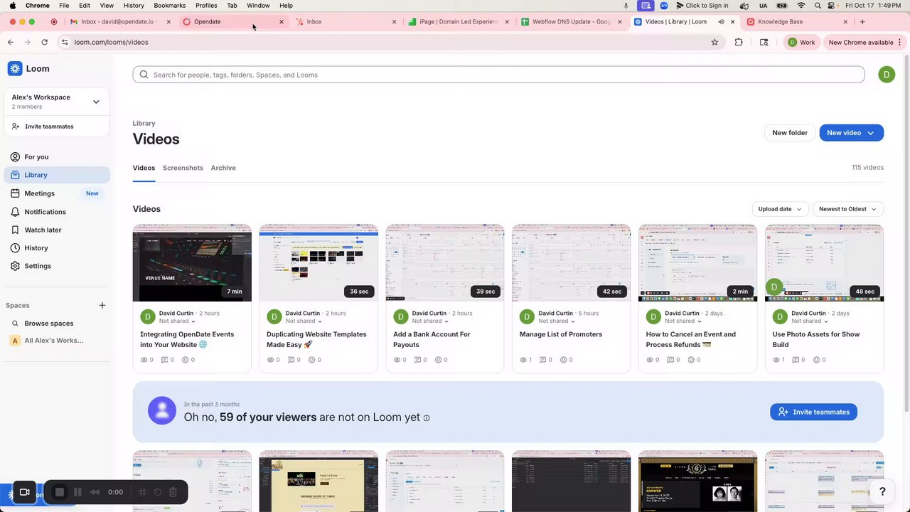The width and height of the screenshot is (910, 512).
Task: Open macOS Control Center icon
Action: coord(830,5)
